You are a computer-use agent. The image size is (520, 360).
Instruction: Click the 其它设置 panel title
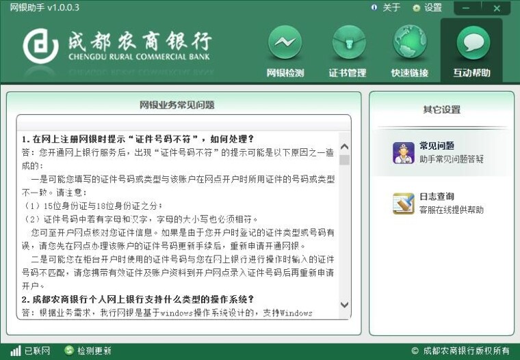click(x=442, y=109)
